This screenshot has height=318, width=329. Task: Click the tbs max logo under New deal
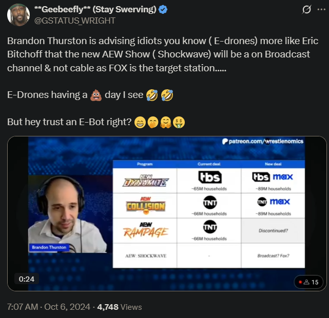(273, 177)
